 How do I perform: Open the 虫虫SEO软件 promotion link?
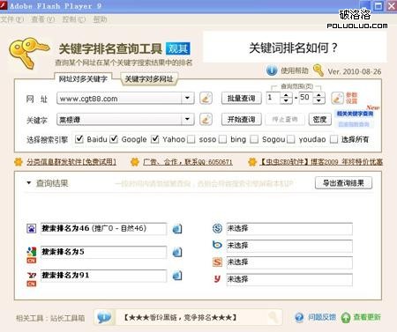[321, 162]
